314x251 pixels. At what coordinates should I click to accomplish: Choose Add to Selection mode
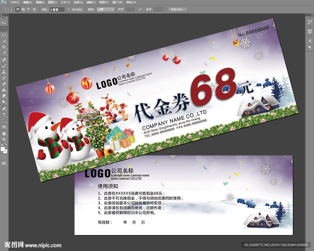(23, 10)
